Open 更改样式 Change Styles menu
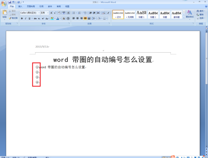Screen dimensions: 208x158 point(190,15)
